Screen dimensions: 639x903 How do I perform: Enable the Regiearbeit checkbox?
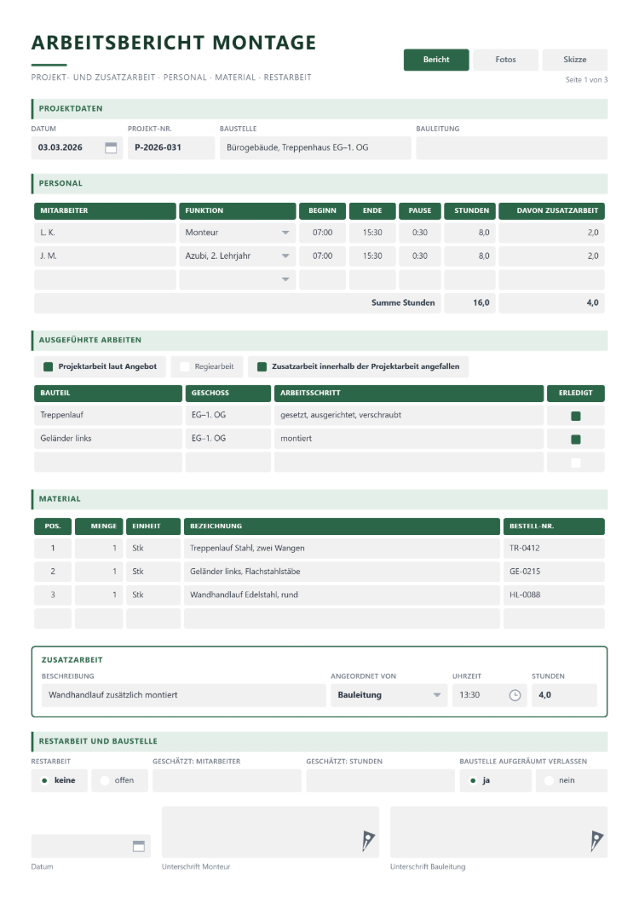point(184,367)
